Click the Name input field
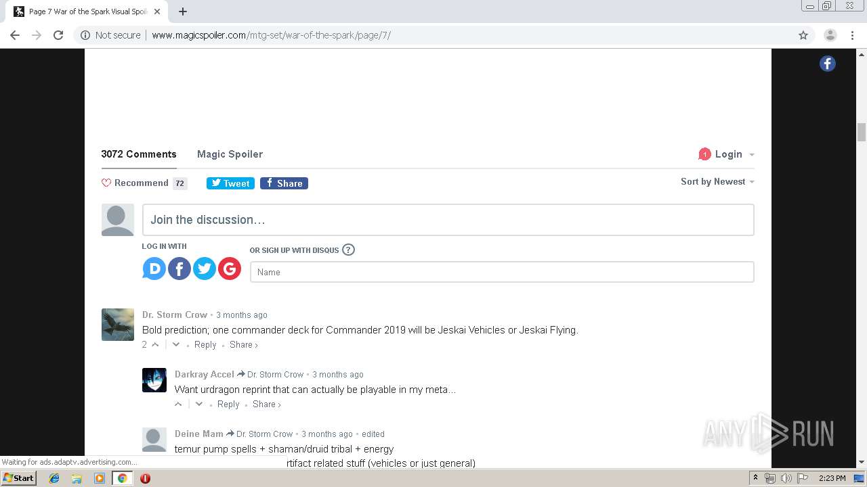This screenshot has height=487, width=867. [502, 272]
